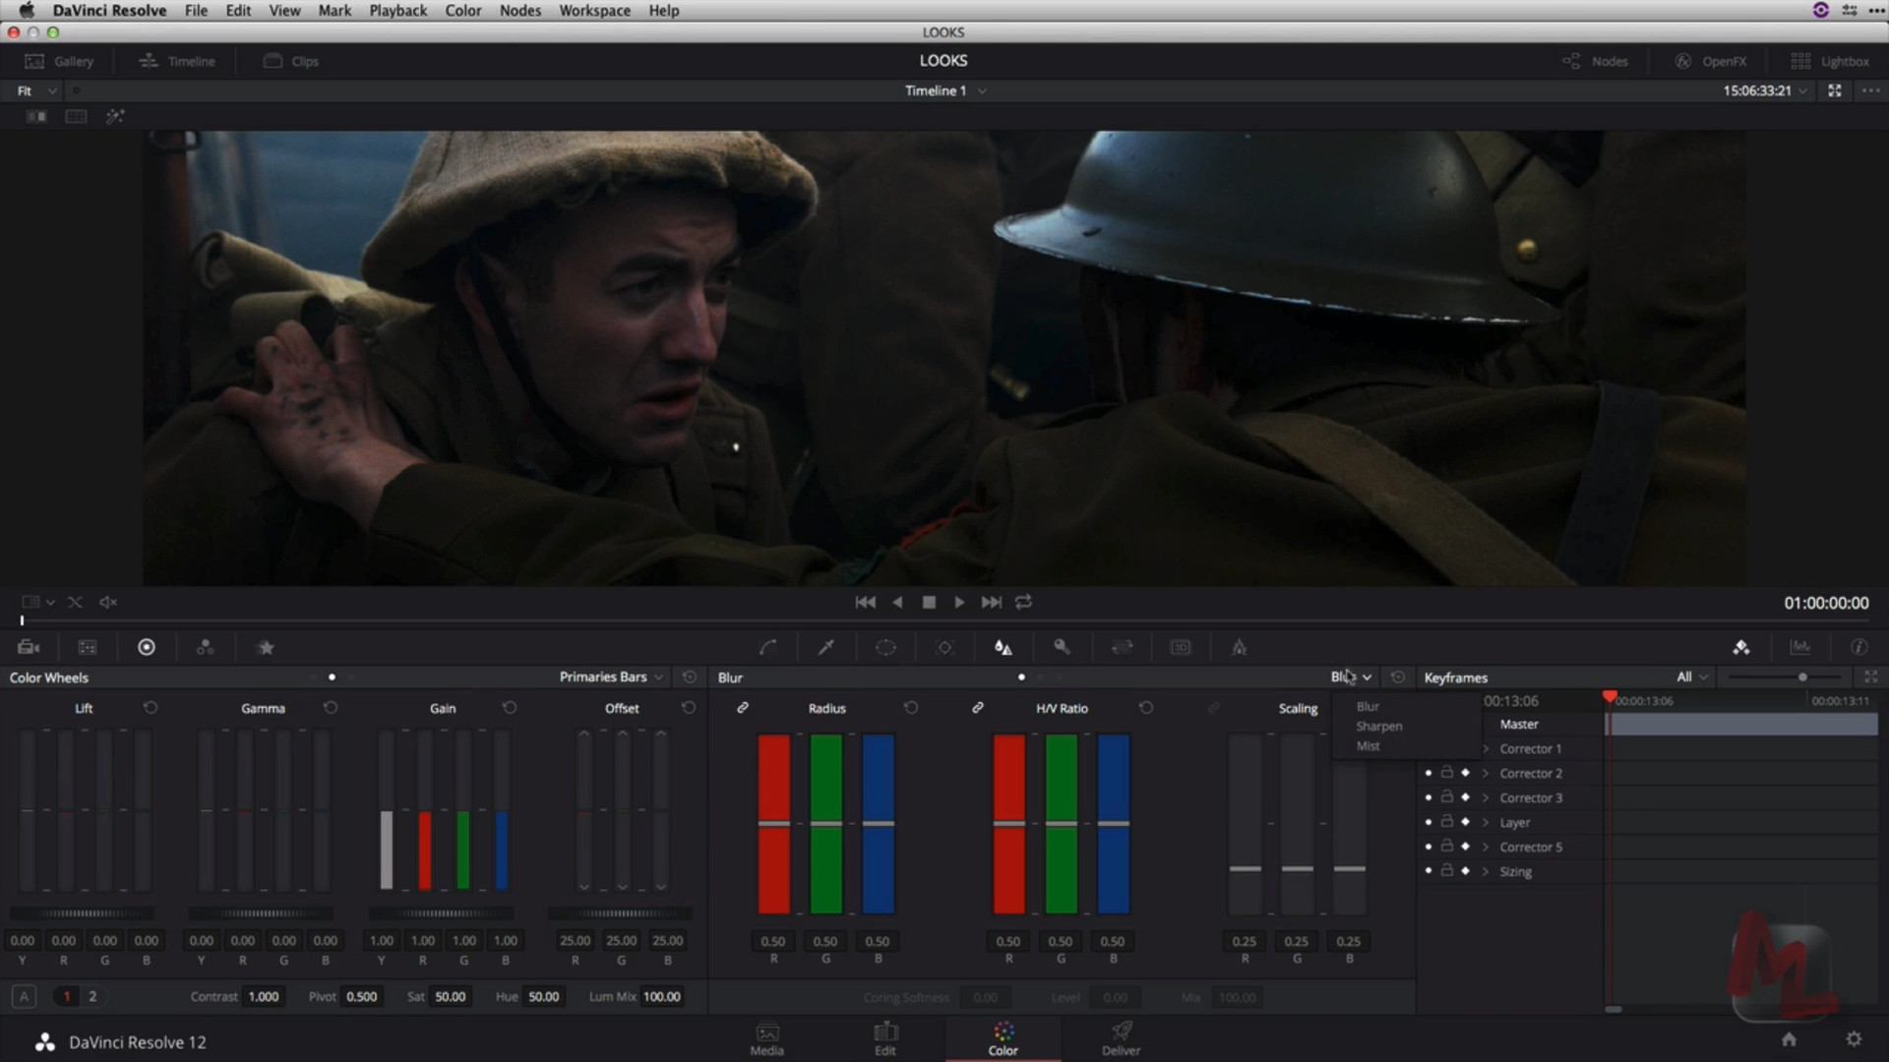The height and width of the screenshot is (1062, 1889).
Task: Click the play forward button
Action: pos(959,602)
